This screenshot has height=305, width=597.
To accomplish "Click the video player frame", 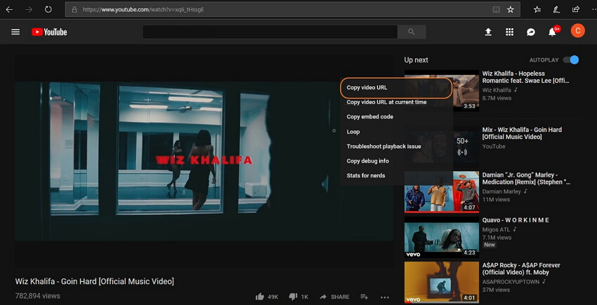I will tap(204, 160).
